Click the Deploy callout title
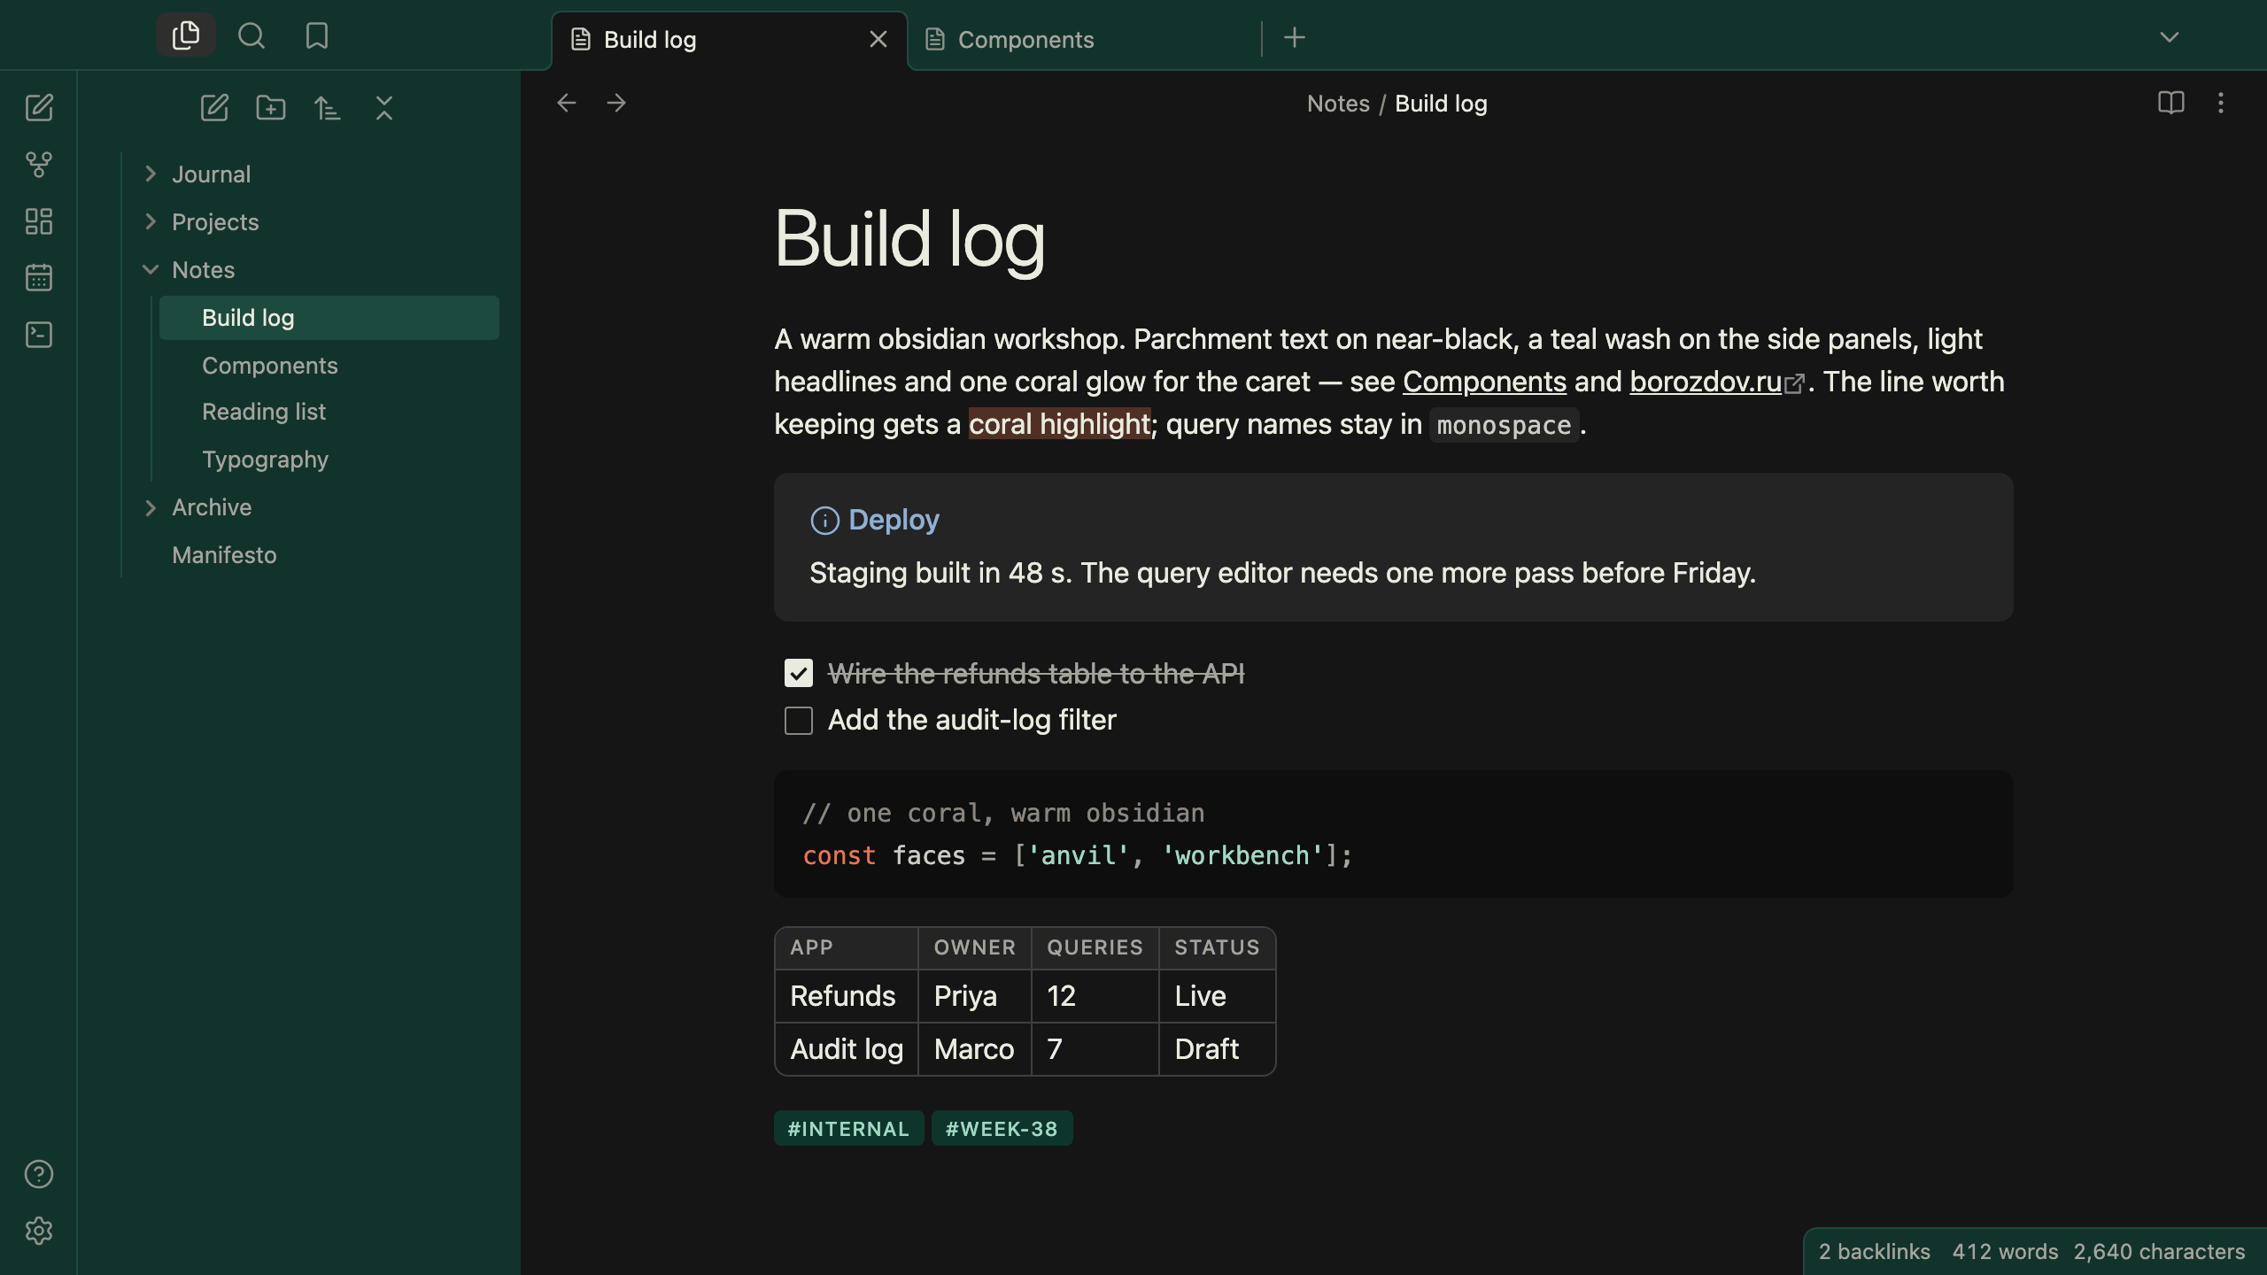 (894, 520)
